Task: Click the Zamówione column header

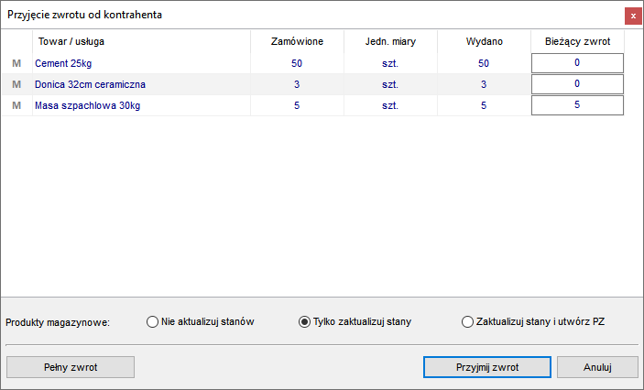Action: point(297,41)
